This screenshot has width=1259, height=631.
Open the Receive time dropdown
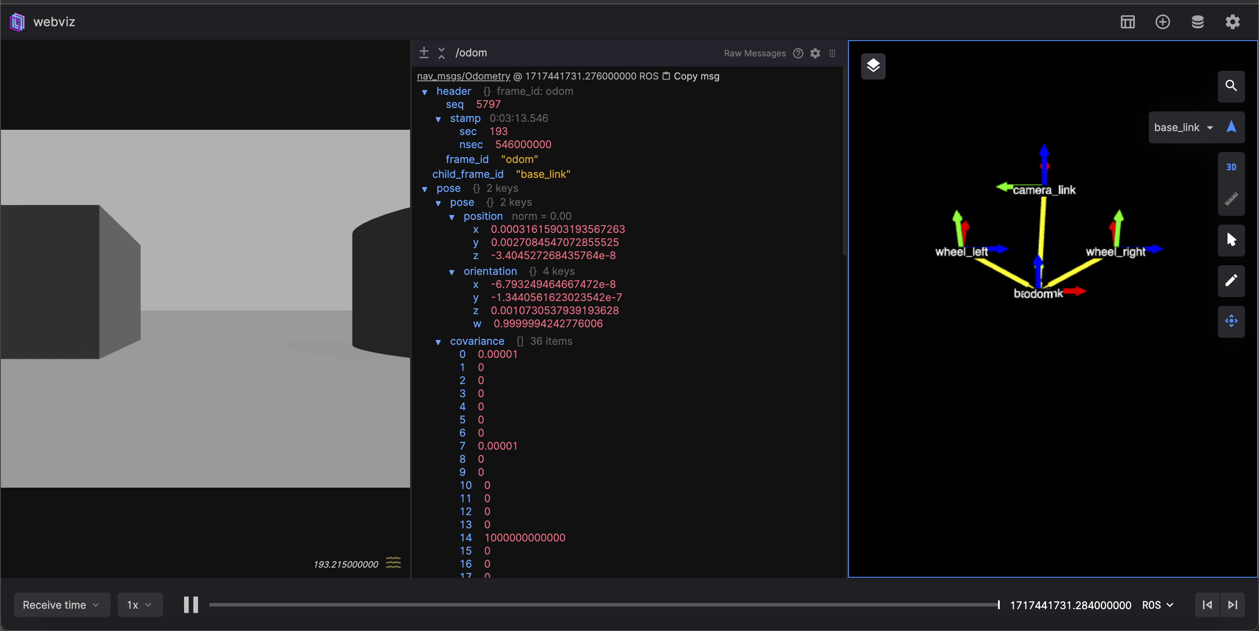pyautogui.click(x=62, y=605)
